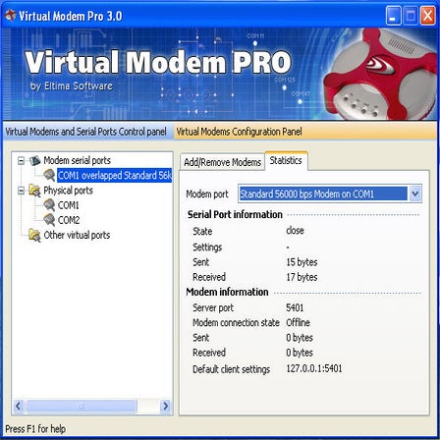The image size is (440, 440).
Task: Select the Statistics tab
Action: click(x=286, y=160)
